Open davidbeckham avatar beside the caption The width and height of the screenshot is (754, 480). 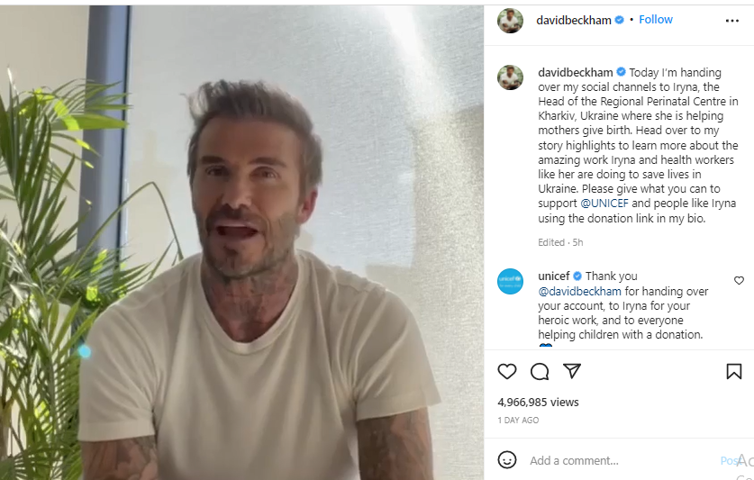point(510,77)
